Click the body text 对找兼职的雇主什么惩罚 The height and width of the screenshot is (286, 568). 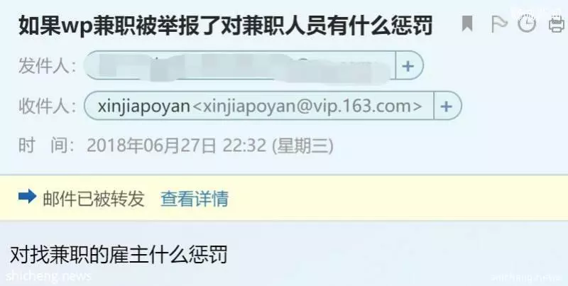(119, 255)
